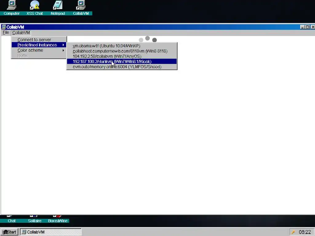Viewport: 315px width, 236px height.
Task: Click the tray icon beside the clock
Action: [293, 232]
